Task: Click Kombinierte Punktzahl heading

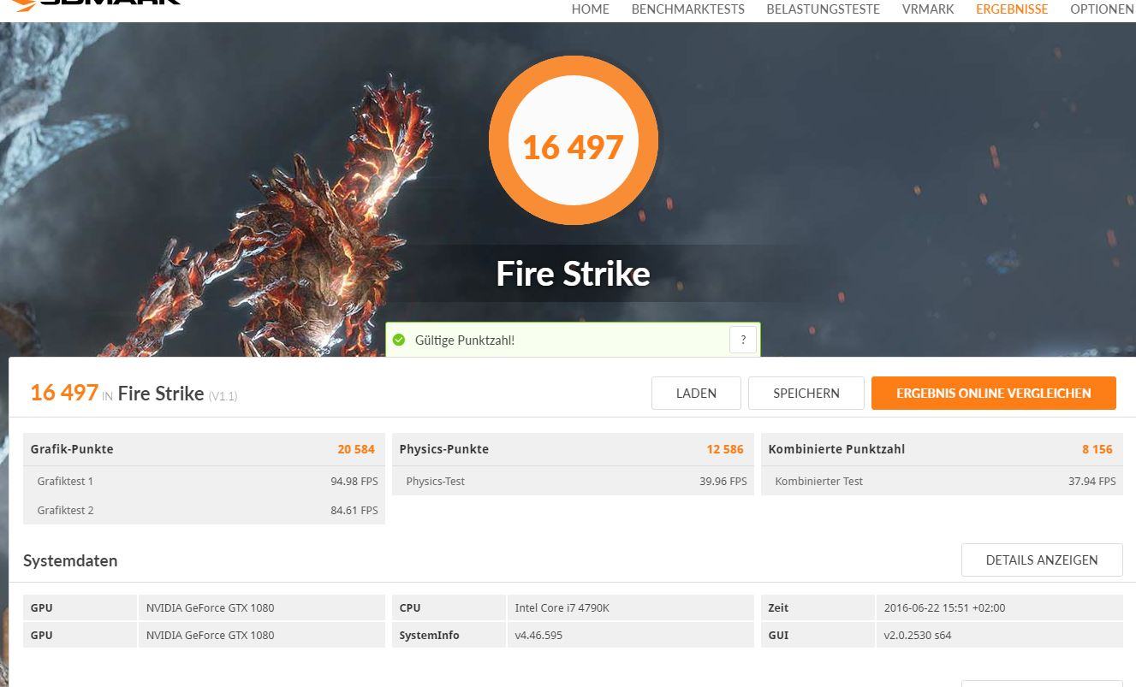Action: [836, 449]
